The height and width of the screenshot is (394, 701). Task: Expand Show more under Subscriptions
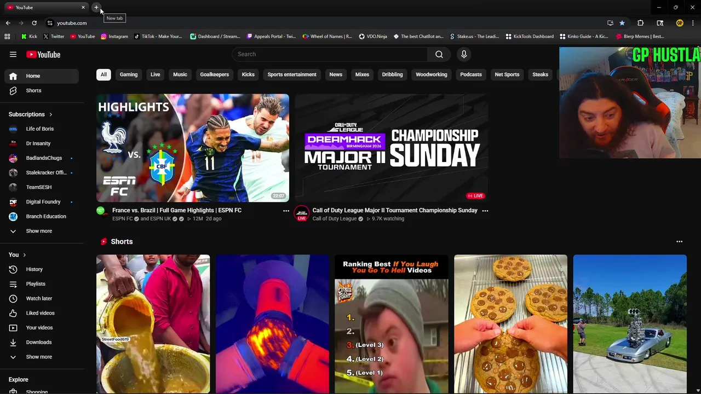tap(42, 231)
